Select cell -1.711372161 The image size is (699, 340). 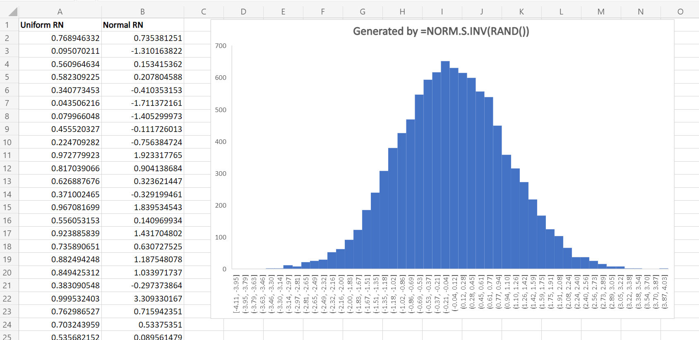click(142, 103)
